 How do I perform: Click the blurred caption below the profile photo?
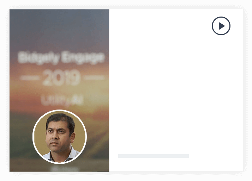pos(65,169)
